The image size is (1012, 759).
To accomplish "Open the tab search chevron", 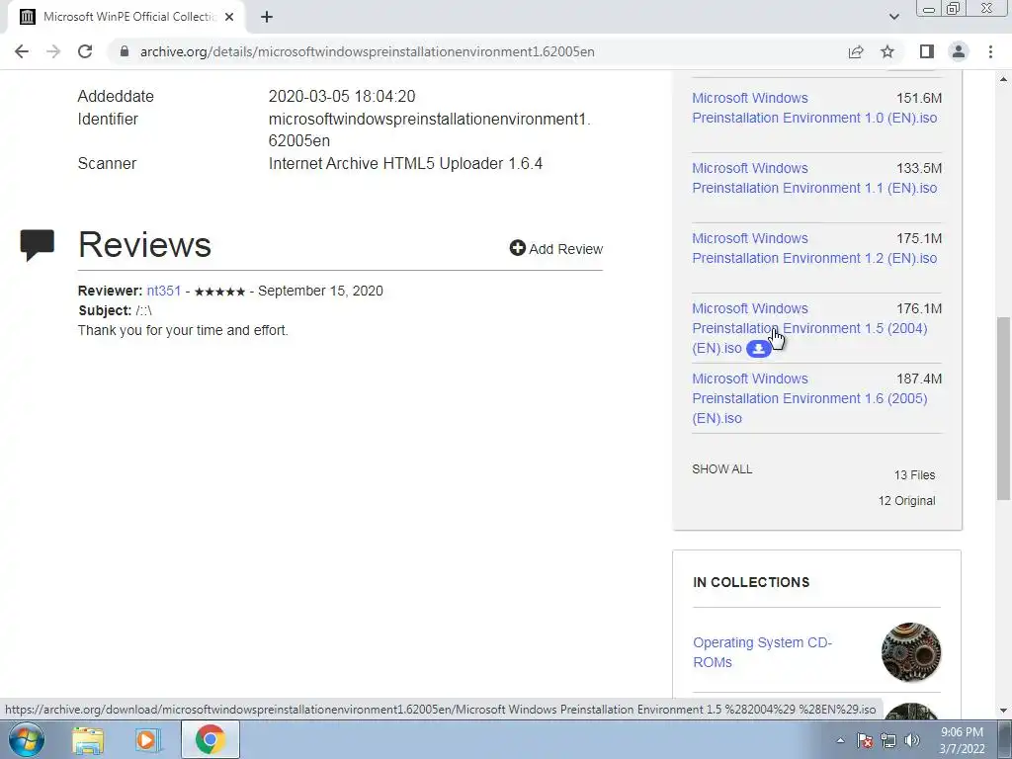I will pos(893,17).
